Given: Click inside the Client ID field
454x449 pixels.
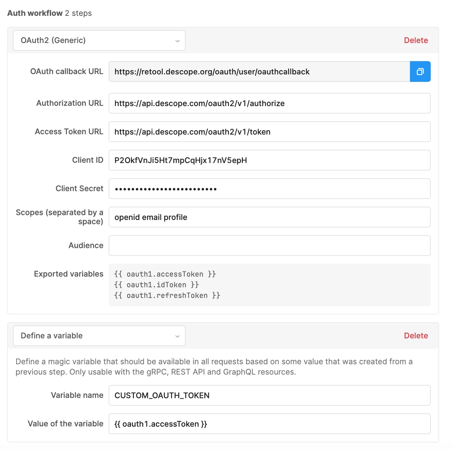Looking at the screenshot, I should tap(270, 160).
